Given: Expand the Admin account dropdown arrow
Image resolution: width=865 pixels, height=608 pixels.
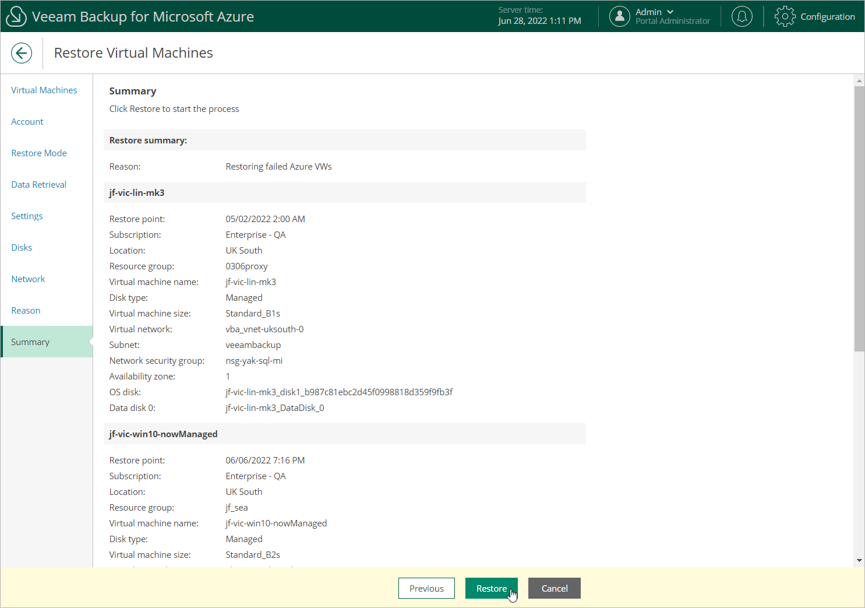Looking at the screenshot, I should pyautogui.click(x=670, y=12).
